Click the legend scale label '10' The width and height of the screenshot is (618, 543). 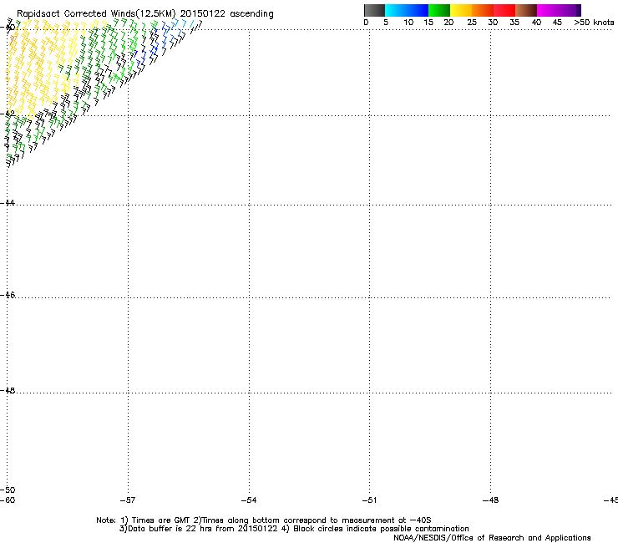tap(408, 23)
